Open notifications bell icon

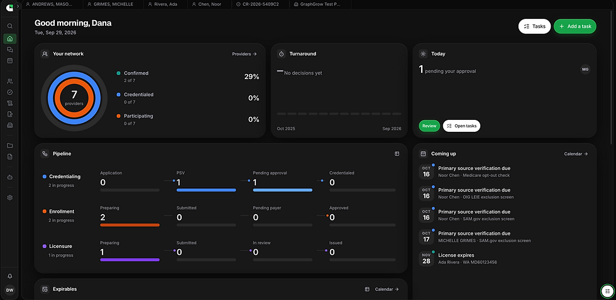tap(10, 276)
